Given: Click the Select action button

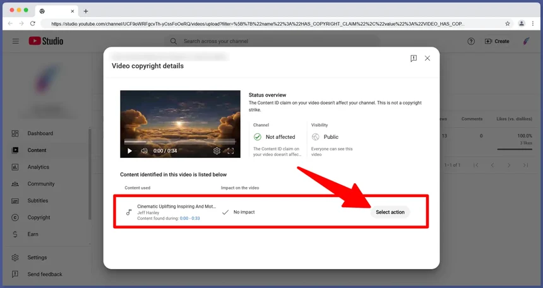Looking at the screenshot, I should pos(390,212).
